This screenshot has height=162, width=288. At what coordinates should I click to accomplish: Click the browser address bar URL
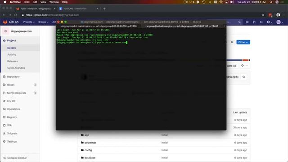tap(52, 15)
